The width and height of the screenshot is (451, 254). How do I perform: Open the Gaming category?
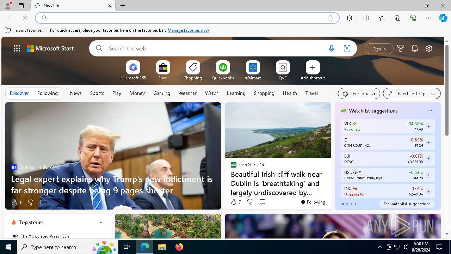point(162,93)
